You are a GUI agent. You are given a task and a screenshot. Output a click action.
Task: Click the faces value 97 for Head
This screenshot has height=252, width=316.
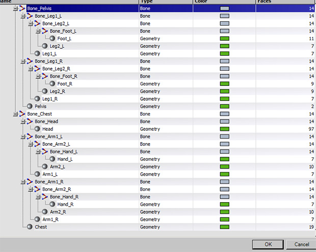[x=311, y=129]
